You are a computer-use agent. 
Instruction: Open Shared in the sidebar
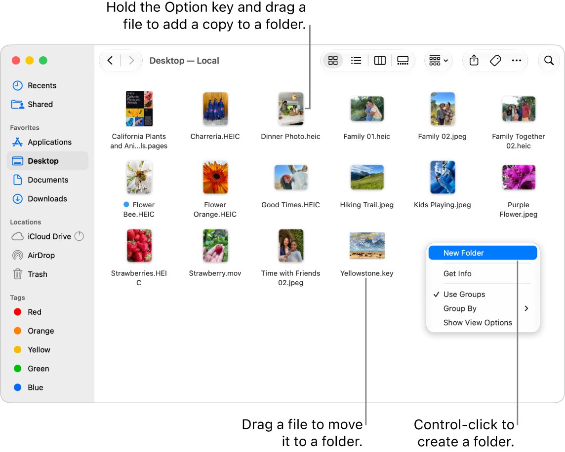tap(47, 105)
